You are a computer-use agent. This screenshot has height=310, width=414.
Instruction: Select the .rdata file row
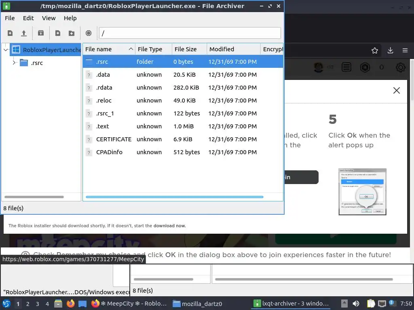pos(183,88)
